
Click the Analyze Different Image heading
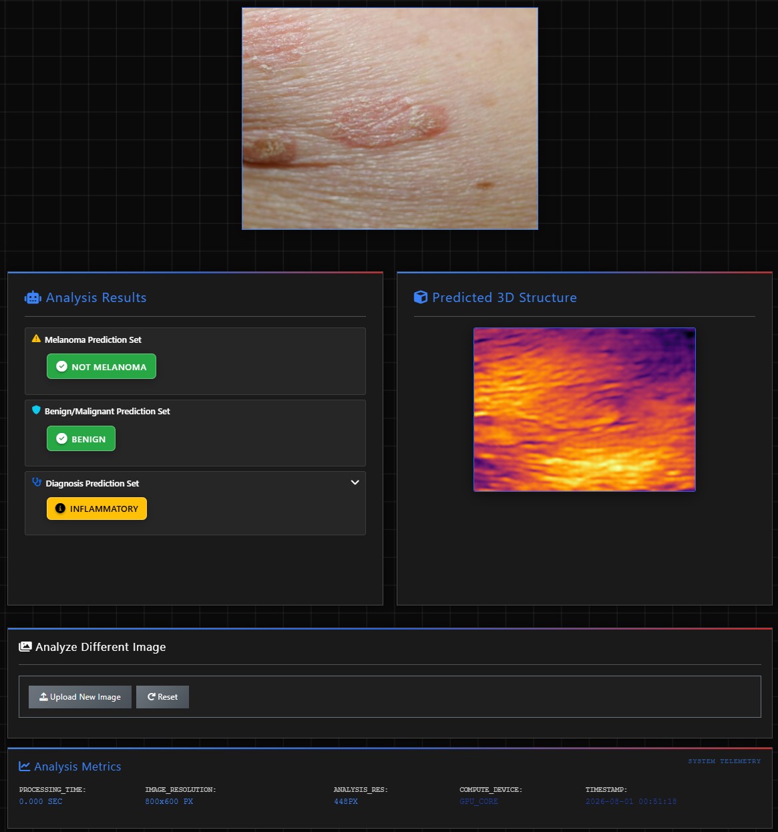tap(100, 647)
